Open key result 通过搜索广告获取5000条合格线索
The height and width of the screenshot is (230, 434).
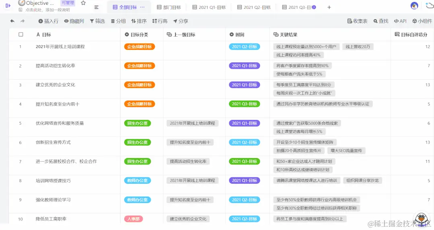(307, 123)
